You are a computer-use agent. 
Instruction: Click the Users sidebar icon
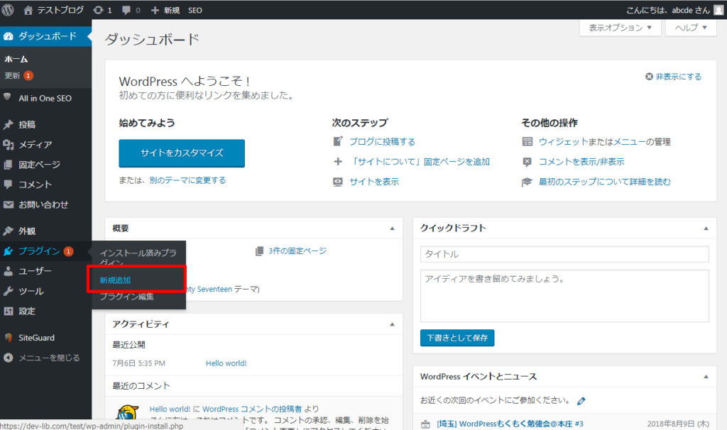click(x=8, y=271)
